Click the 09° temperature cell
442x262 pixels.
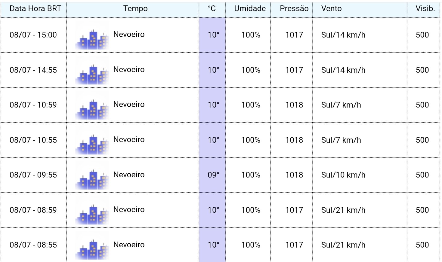tap(212, 175)
